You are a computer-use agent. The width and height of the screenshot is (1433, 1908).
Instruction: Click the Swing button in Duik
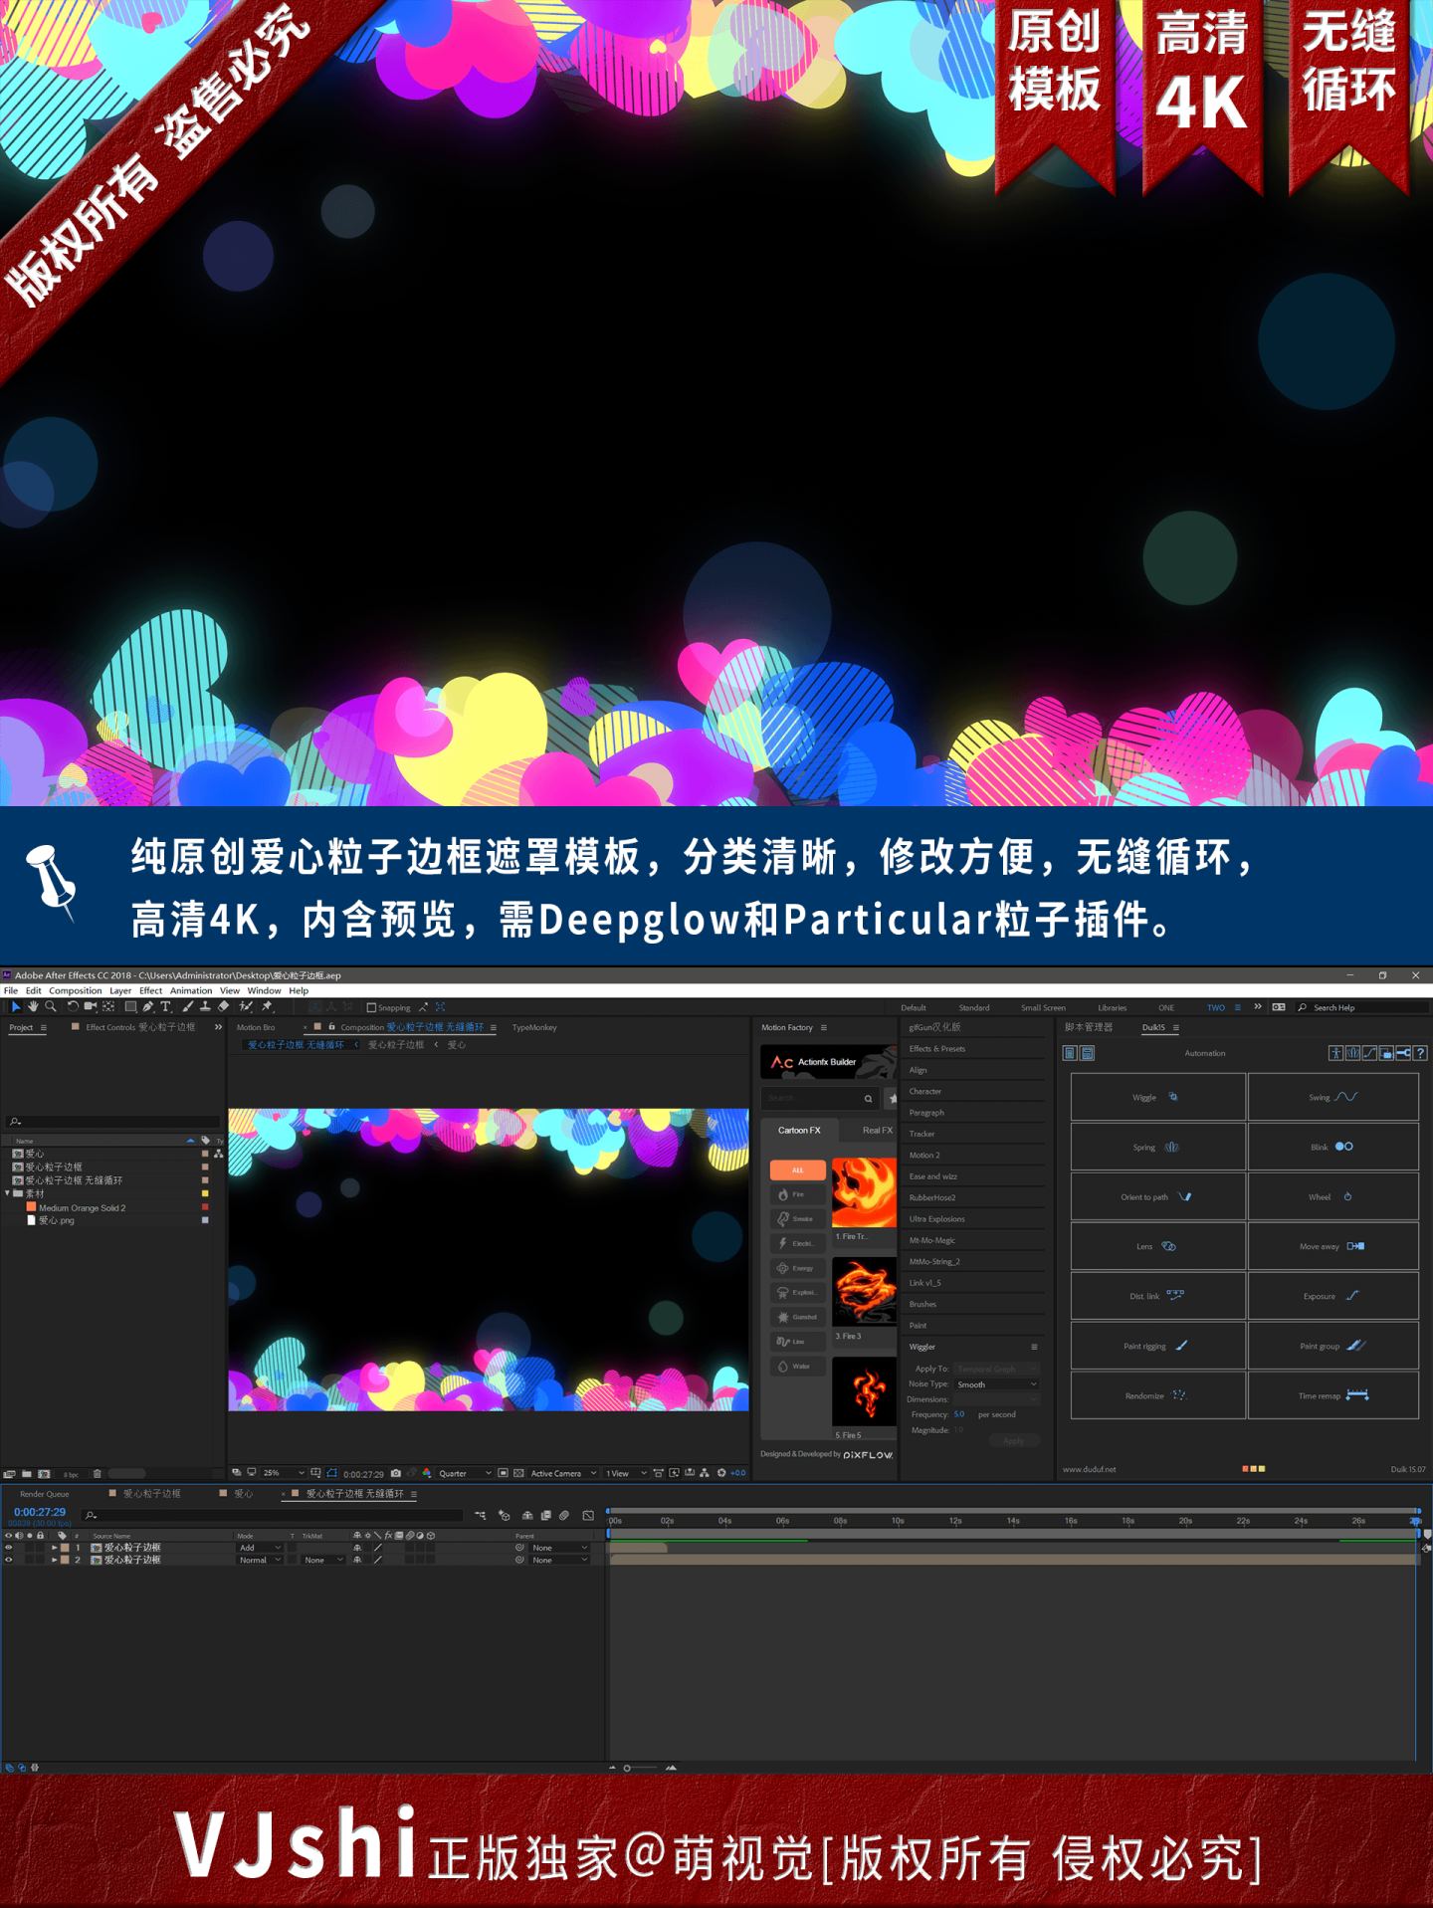(1333, 1097)
